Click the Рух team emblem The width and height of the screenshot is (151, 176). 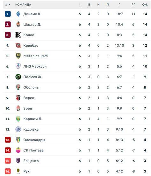[18, 171]
